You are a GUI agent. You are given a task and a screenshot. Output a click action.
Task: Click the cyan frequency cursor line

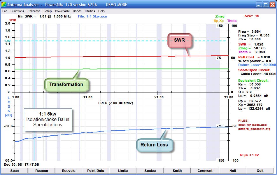coord(34,73)
